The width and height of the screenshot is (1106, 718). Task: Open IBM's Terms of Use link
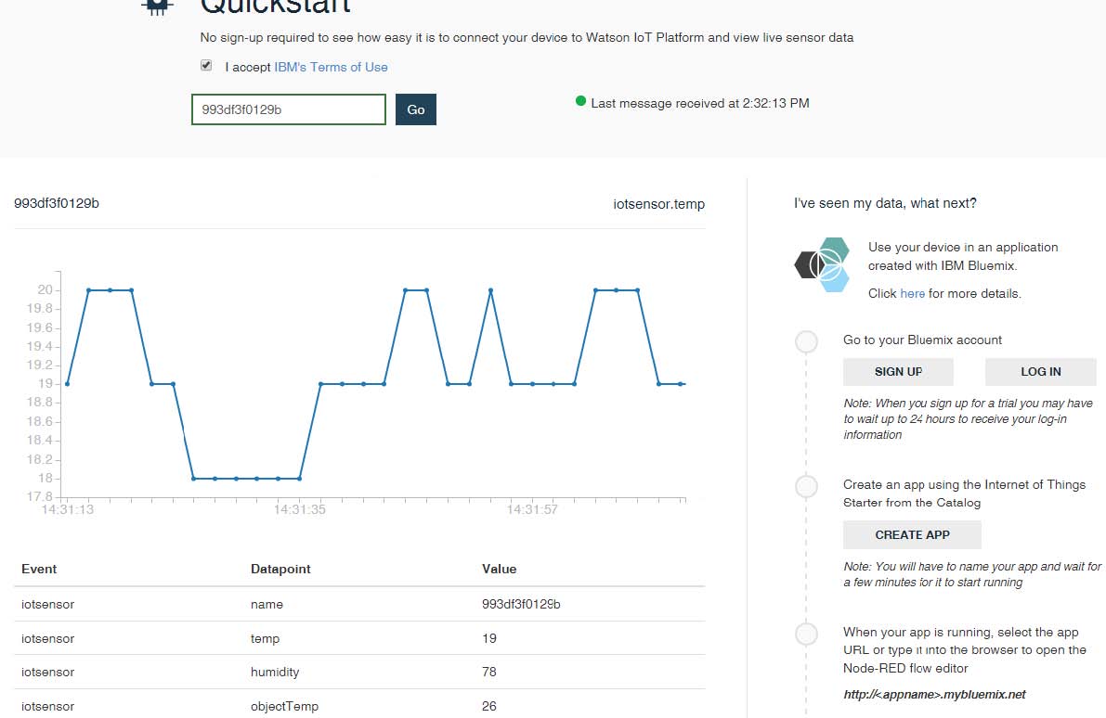331,67
